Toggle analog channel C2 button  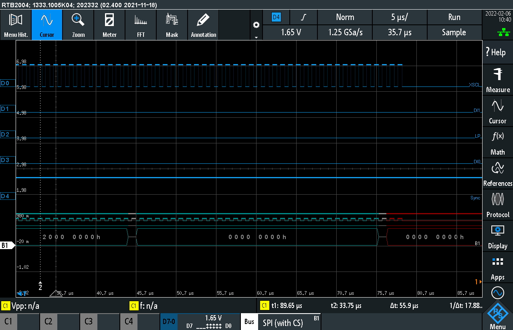[59, 321]
